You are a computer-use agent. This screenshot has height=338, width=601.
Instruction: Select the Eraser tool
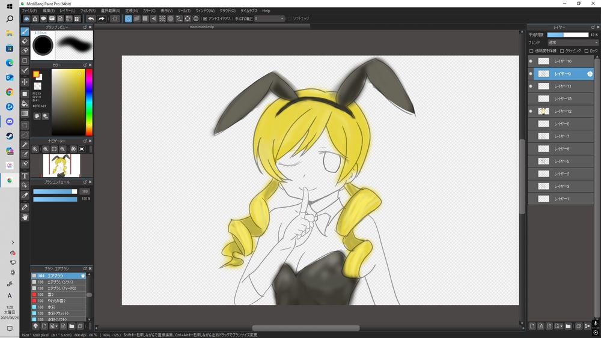coord(25,41)
